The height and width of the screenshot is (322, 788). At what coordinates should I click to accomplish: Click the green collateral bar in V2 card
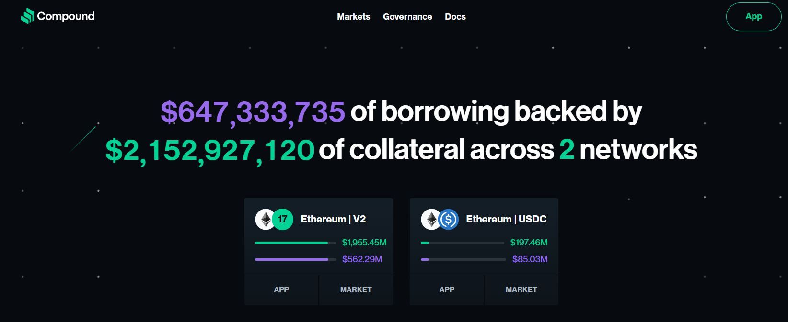291,243
